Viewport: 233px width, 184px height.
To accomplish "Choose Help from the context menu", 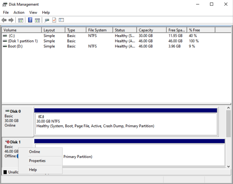I will click(40, 170).
